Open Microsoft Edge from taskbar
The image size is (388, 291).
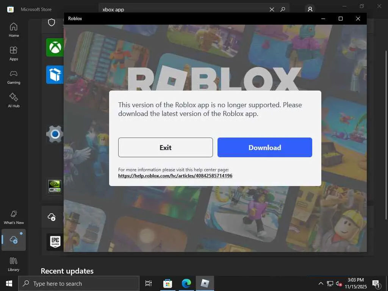point(186,283)
